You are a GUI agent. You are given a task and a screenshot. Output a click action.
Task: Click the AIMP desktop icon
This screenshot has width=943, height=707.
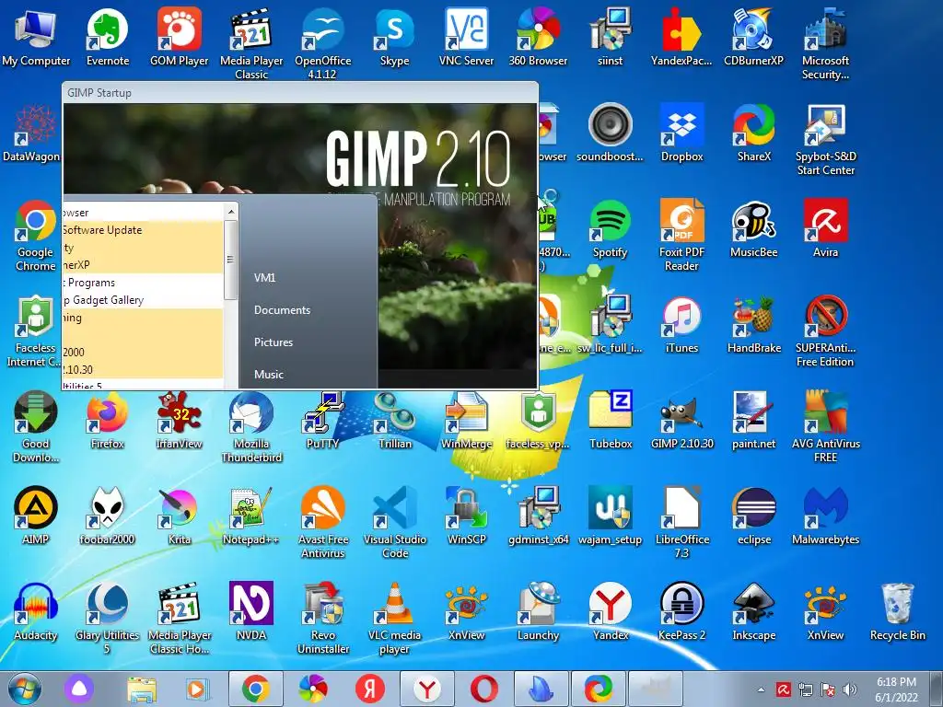pyautogui.click(x=36, y=516)
